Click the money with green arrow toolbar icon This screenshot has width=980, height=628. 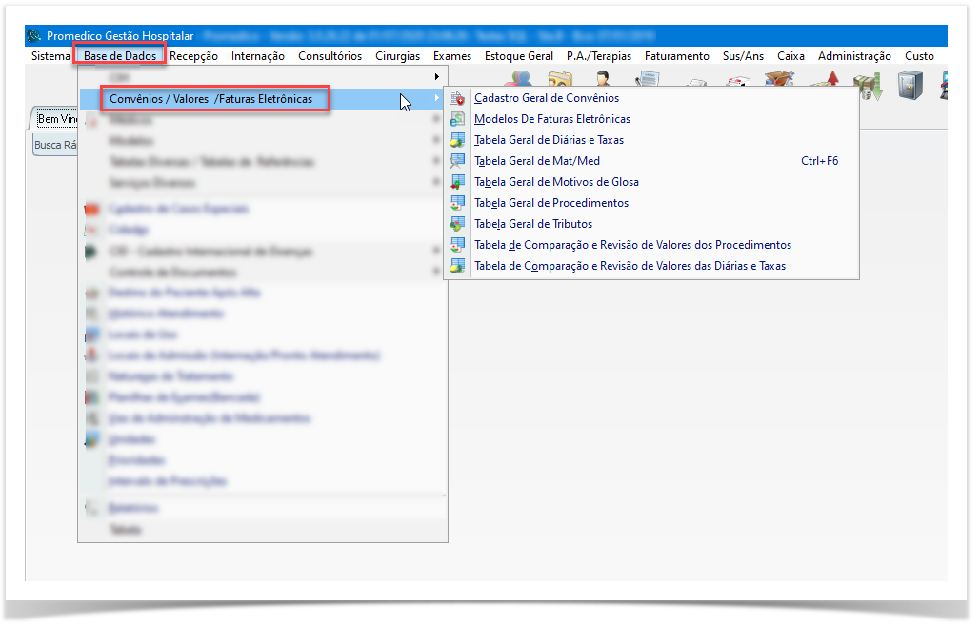click(x=867, y=86)
